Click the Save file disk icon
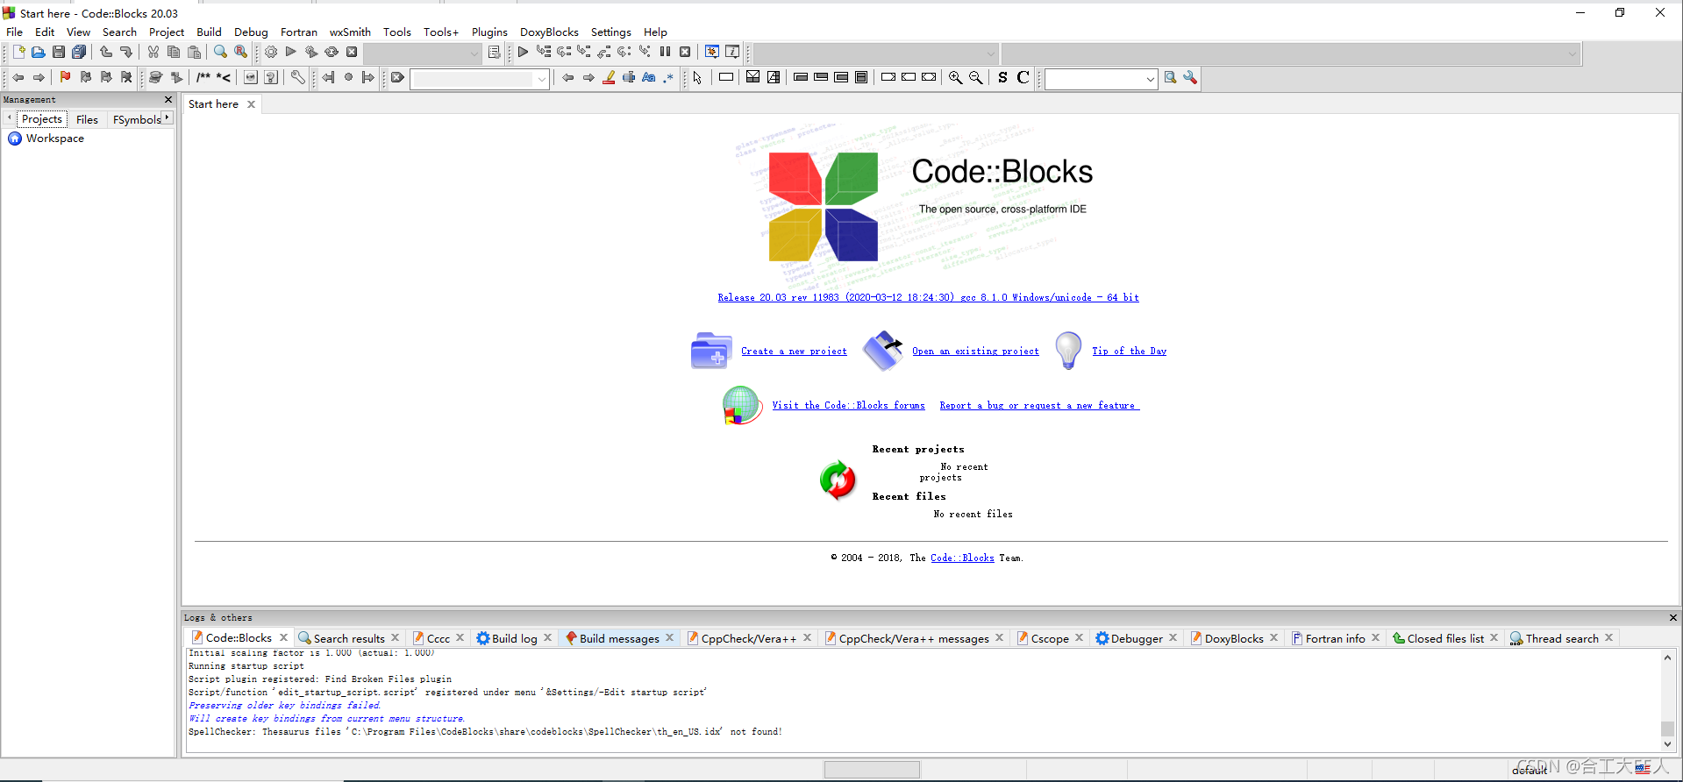This screenshot has height=782, width=1683. (x=59, y=53)
